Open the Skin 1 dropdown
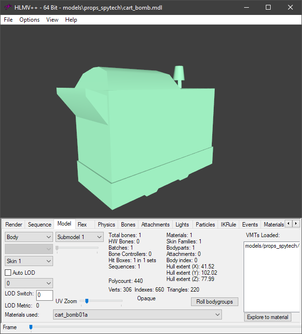The height and width of the screenshot is (334, 302). tap(29, 261)
